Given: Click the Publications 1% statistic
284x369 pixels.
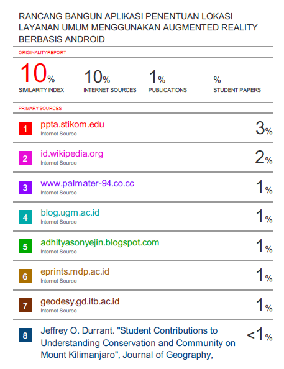Looking at the screenshot, I should point(157,76).
